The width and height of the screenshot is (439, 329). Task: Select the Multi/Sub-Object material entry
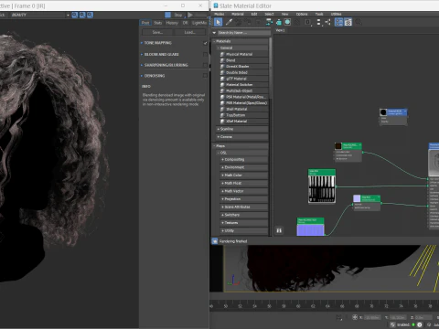point(239,90)
